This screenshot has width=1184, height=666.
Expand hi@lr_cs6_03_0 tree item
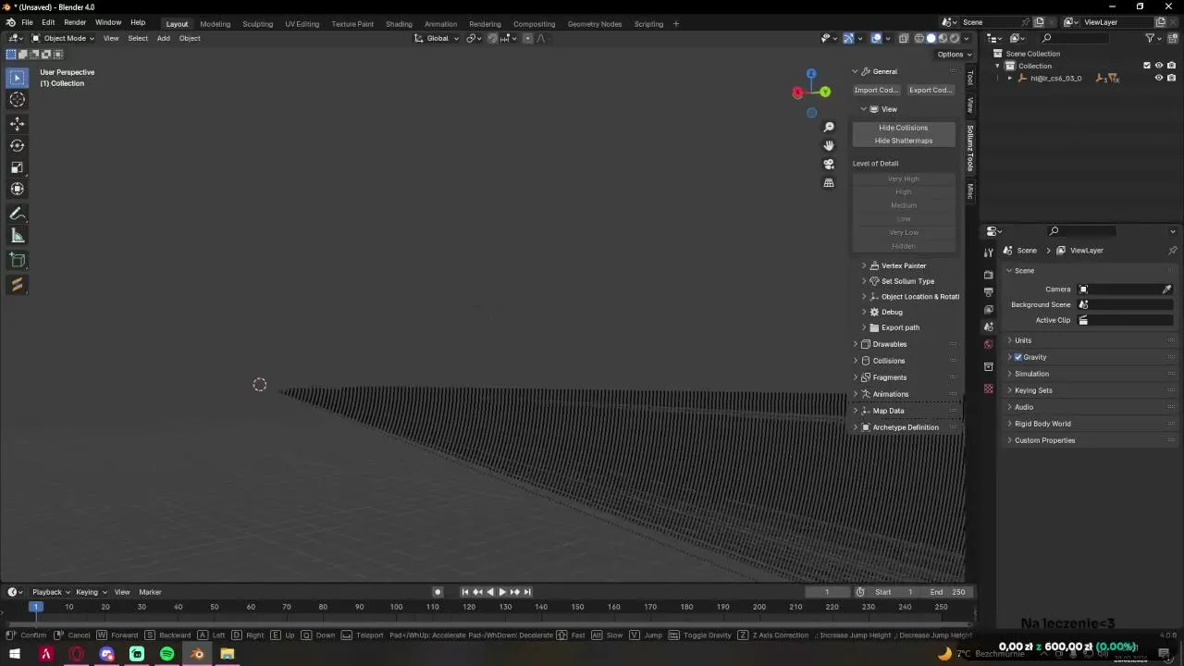pyautogui.click(x=1010, y=79)
